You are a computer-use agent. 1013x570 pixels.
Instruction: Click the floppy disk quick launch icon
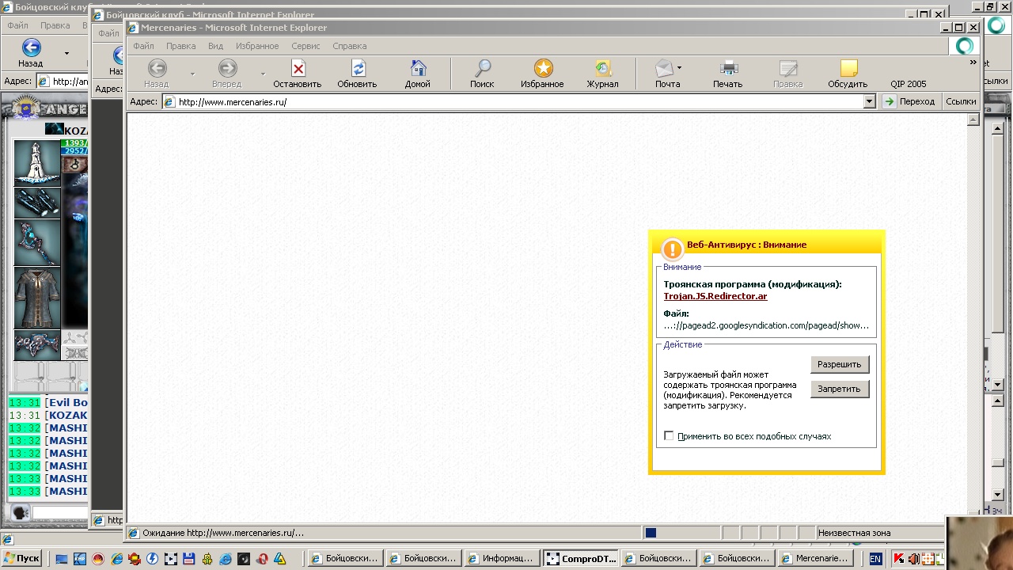pyautogui.click(x=189, y=559)
